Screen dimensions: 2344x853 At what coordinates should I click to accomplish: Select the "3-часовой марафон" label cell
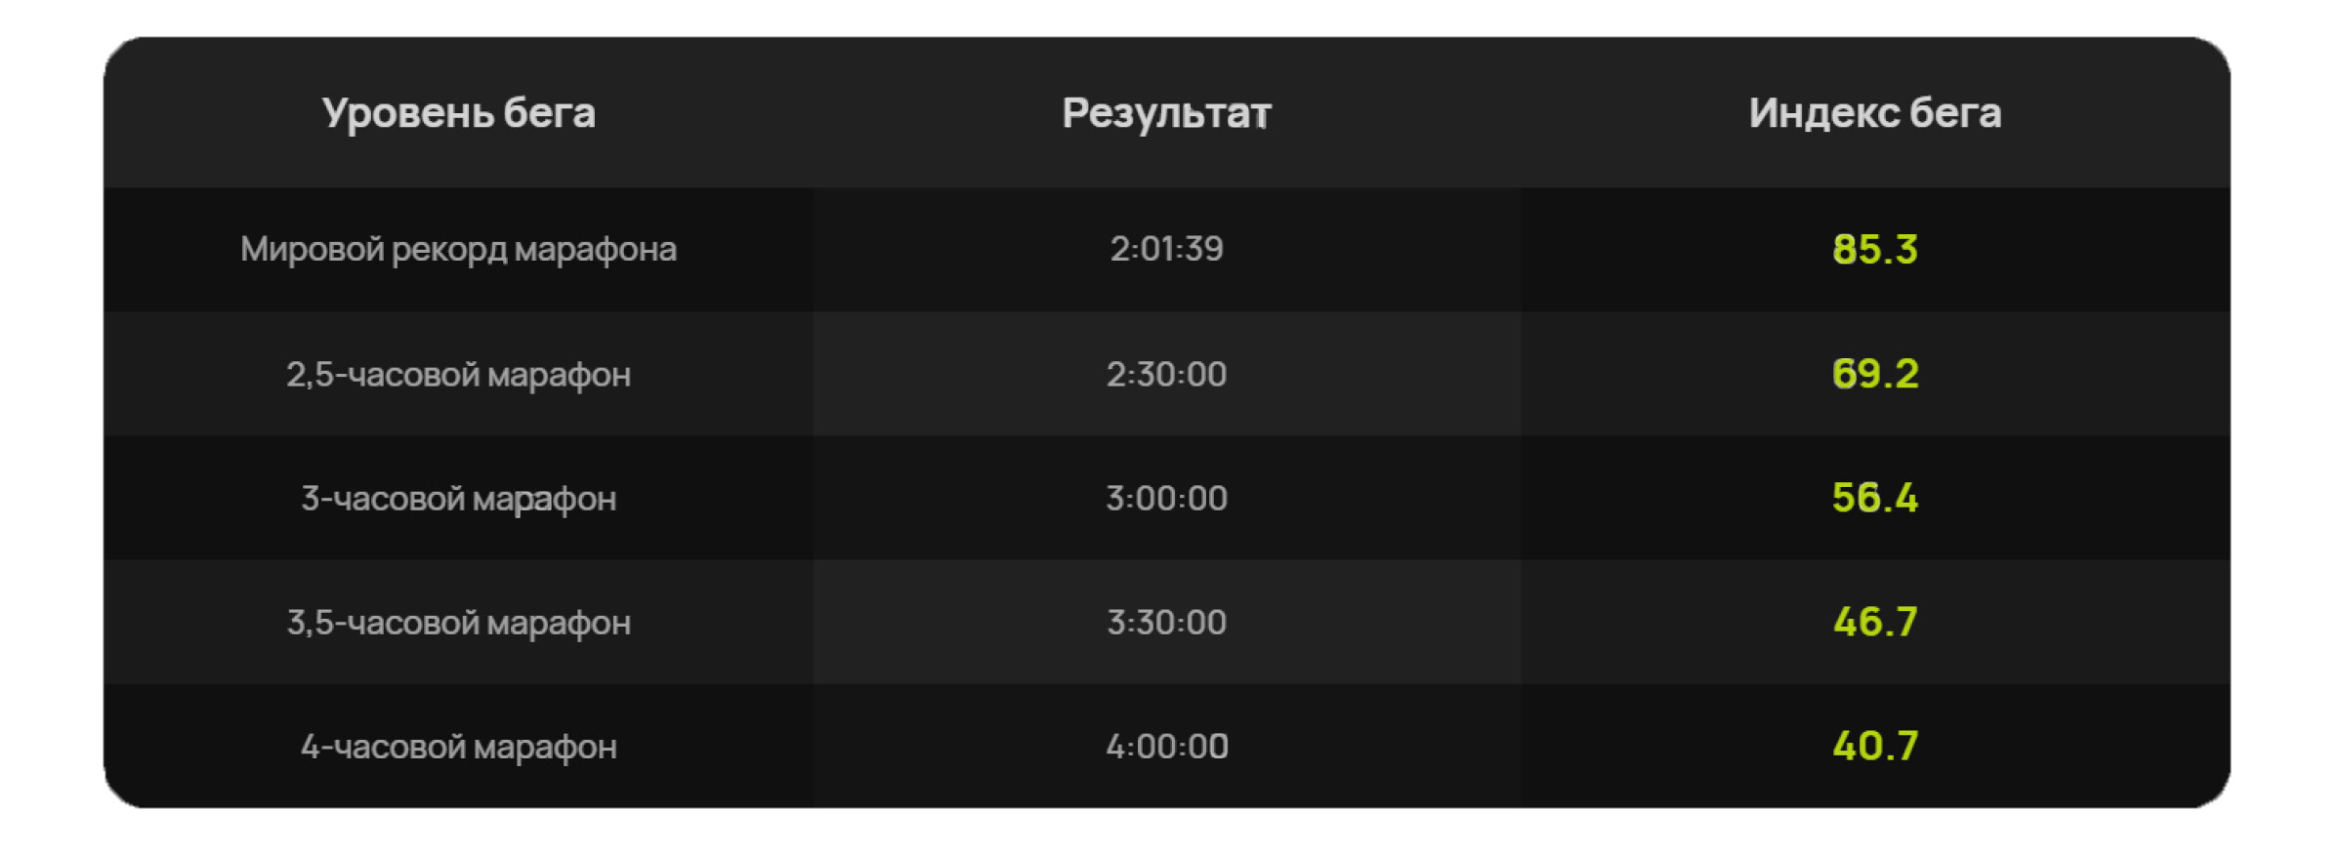[458, 499]
